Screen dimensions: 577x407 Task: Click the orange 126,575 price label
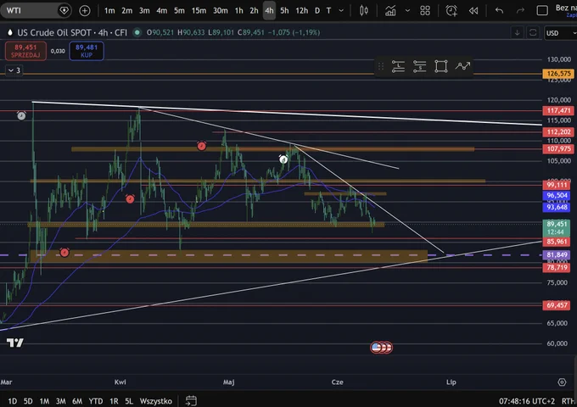(x=558, y=74)
